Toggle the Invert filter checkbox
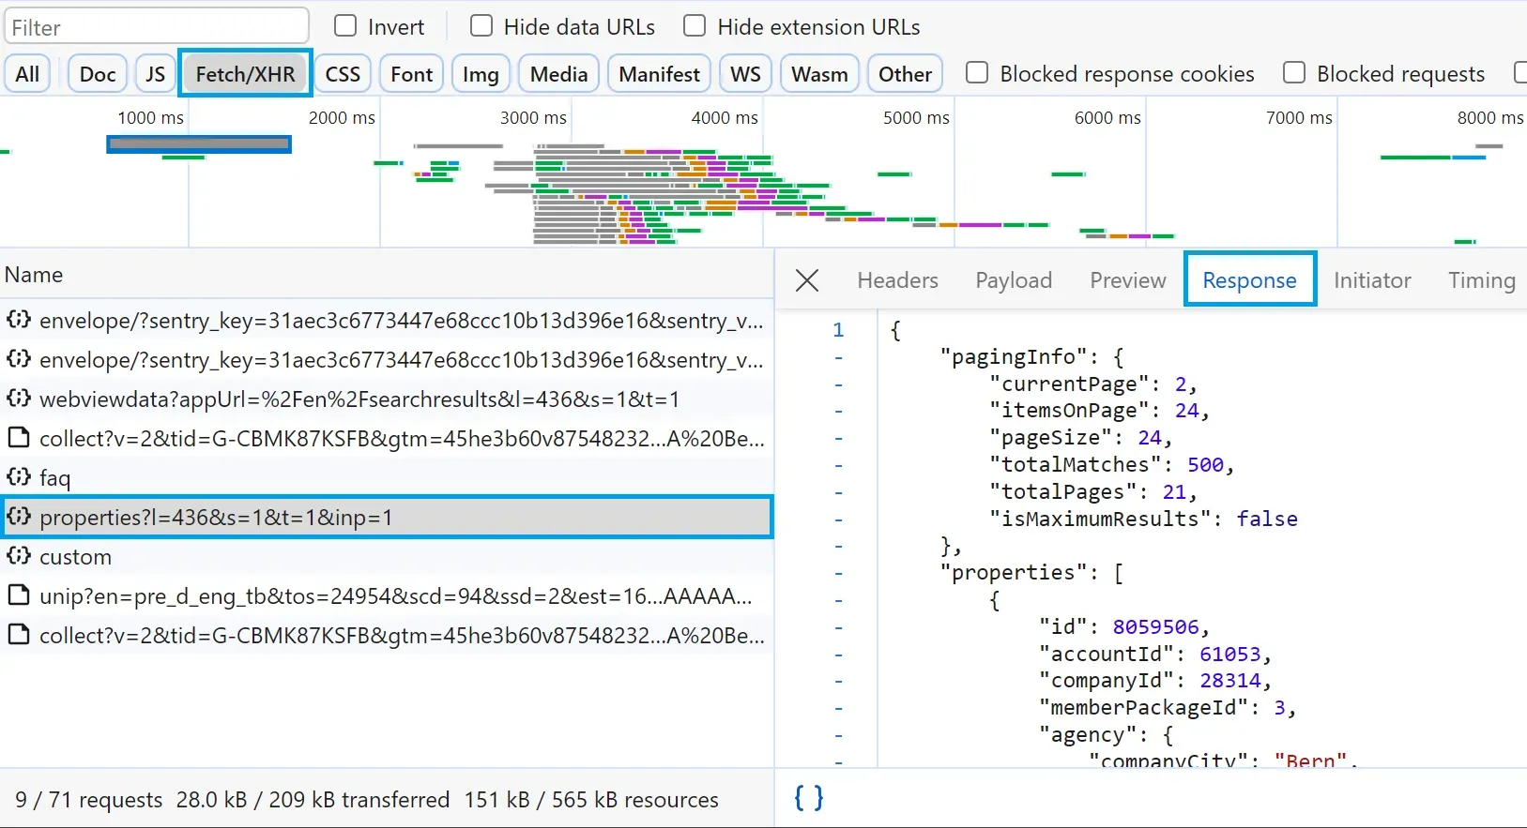Image resolution: width=1527 pixels, height=828 pixels. (x=345, y=26)
